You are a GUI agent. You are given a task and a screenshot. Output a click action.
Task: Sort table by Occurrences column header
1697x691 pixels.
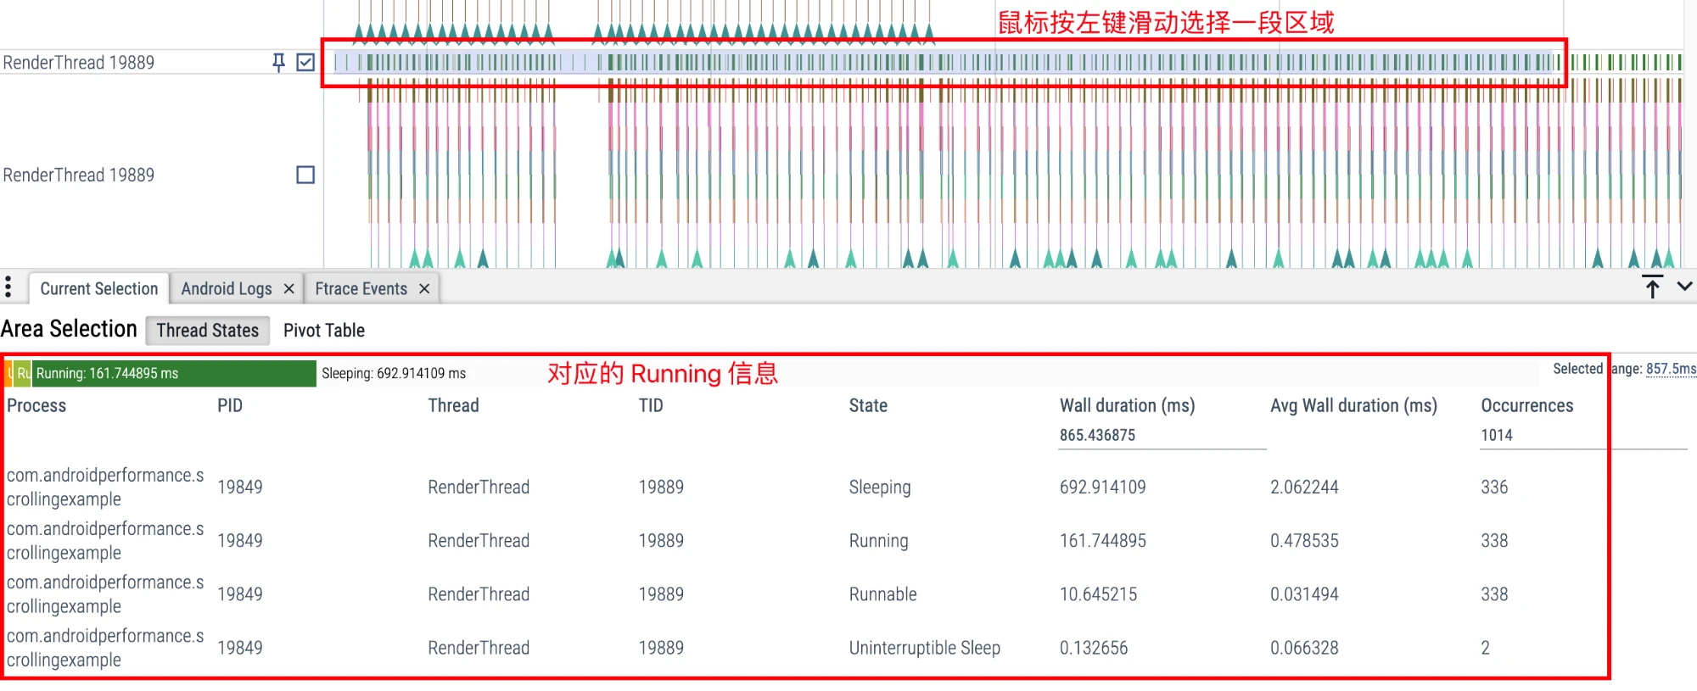coord(1526,406)
